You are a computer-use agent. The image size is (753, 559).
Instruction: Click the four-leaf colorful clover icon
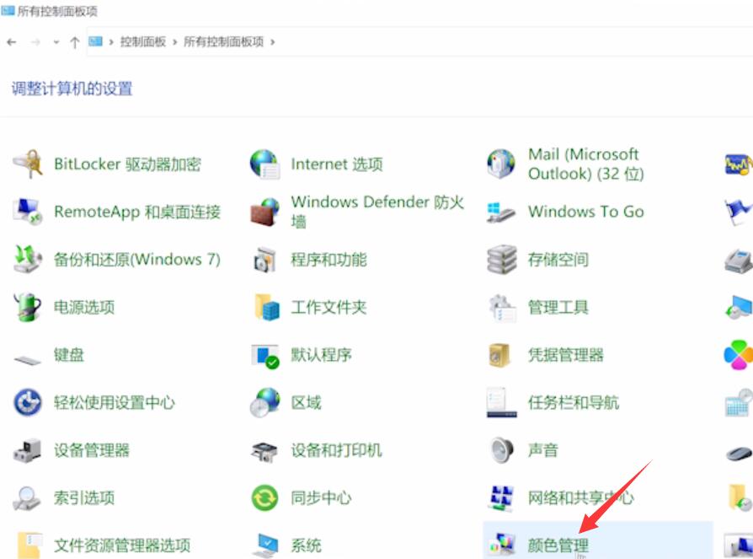click(738, 355)
